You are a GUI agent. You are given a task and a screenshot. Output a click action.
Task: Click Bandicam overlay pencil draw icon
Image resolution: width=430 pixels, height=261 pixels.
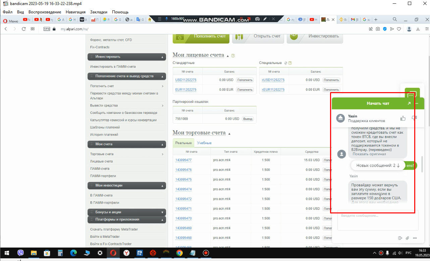(265, 19)
